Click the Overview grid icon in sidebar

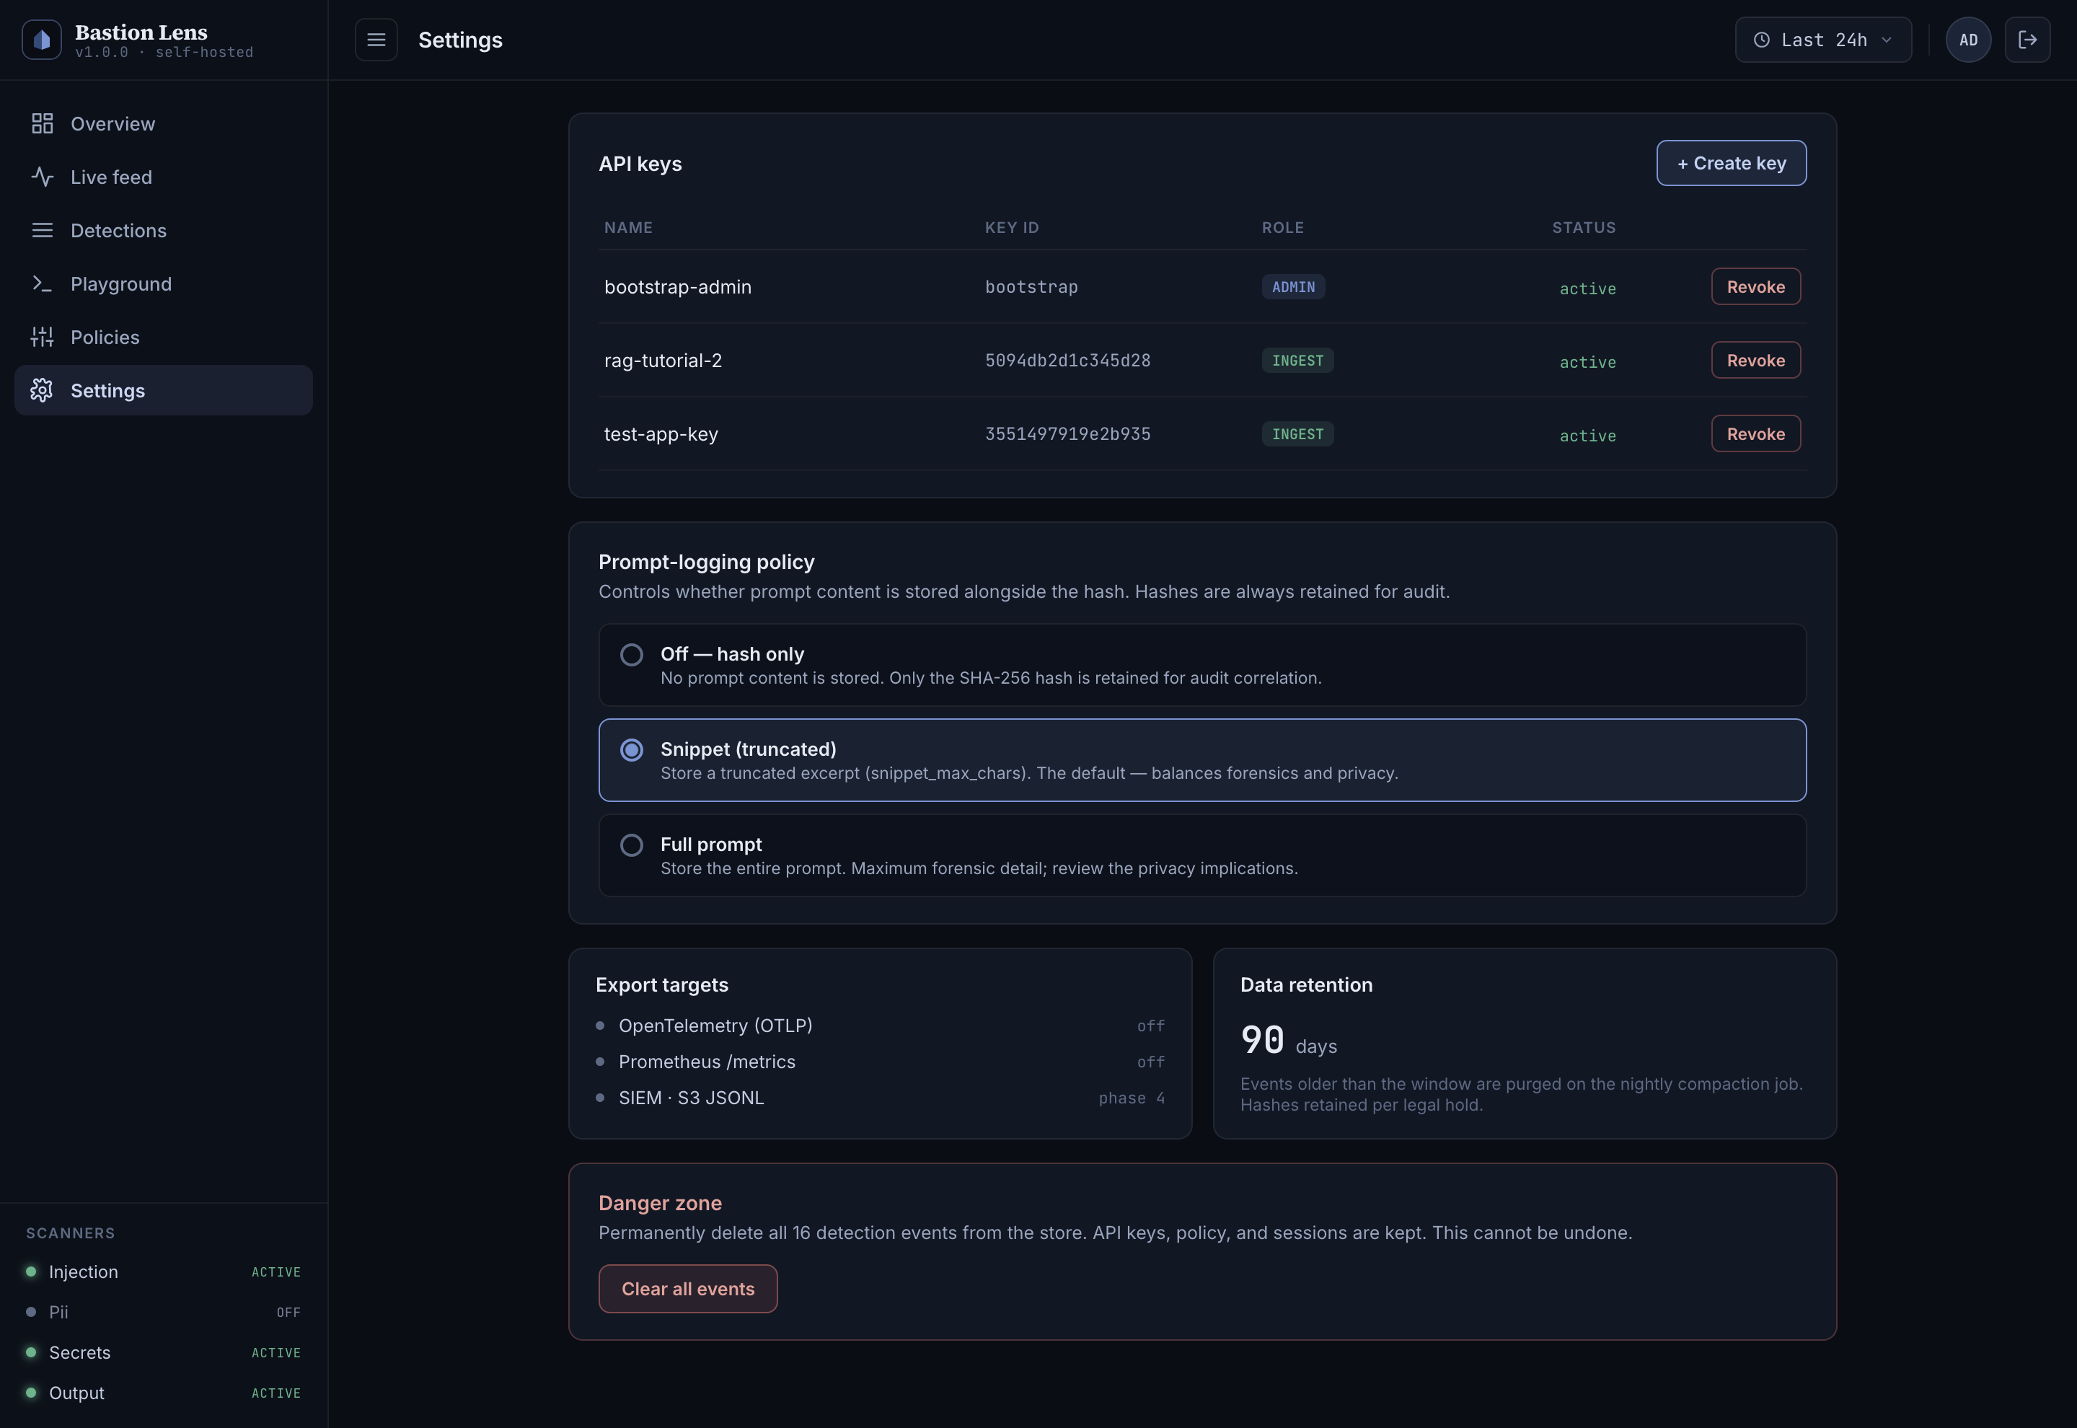[x=42, y=123]
